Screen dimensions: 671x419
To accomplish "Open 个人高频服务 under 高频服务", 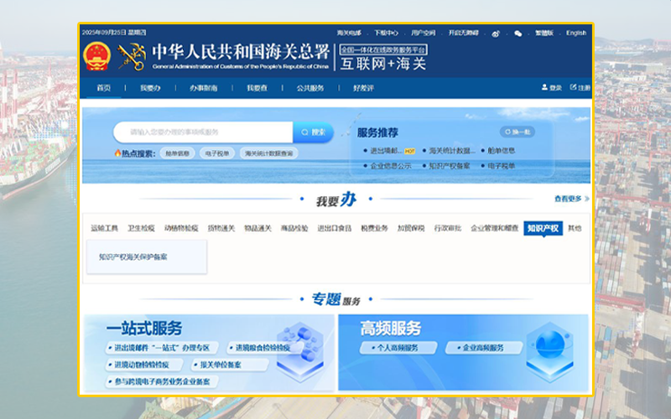I will (398, 348).
